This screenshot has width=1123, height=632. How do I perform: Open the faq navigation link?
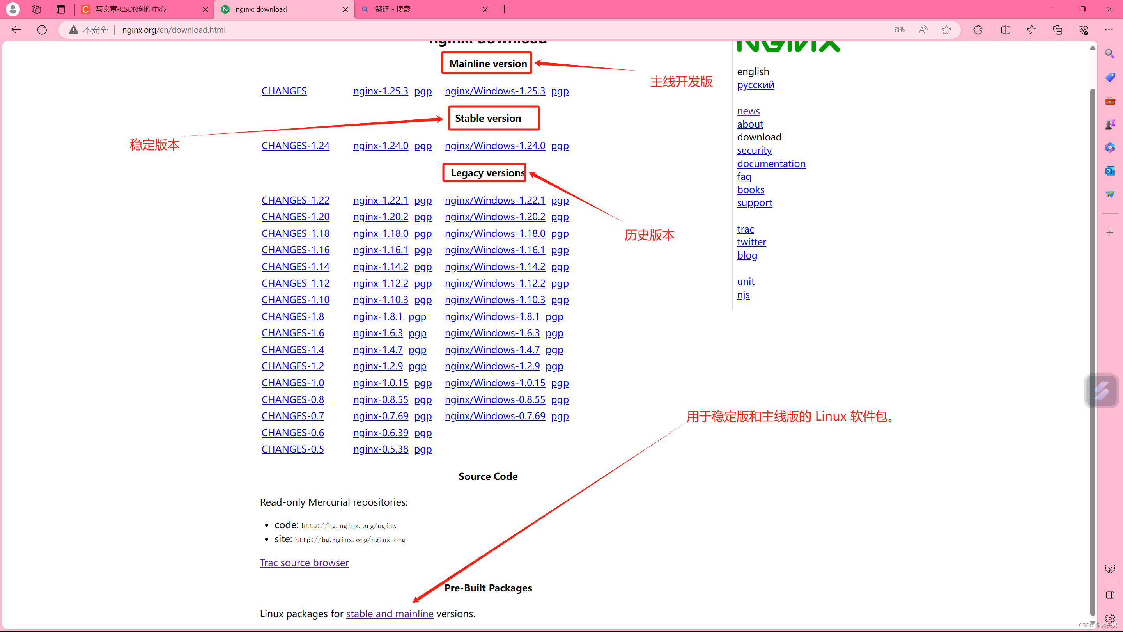click(x=744, y=177)
